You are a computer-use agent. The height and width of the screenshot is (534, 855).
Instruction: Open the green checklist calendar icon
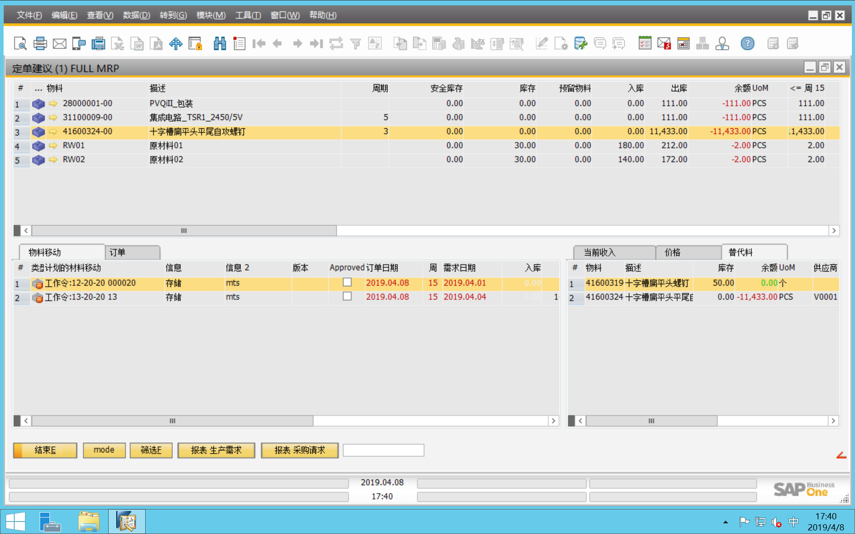[645, 44]
